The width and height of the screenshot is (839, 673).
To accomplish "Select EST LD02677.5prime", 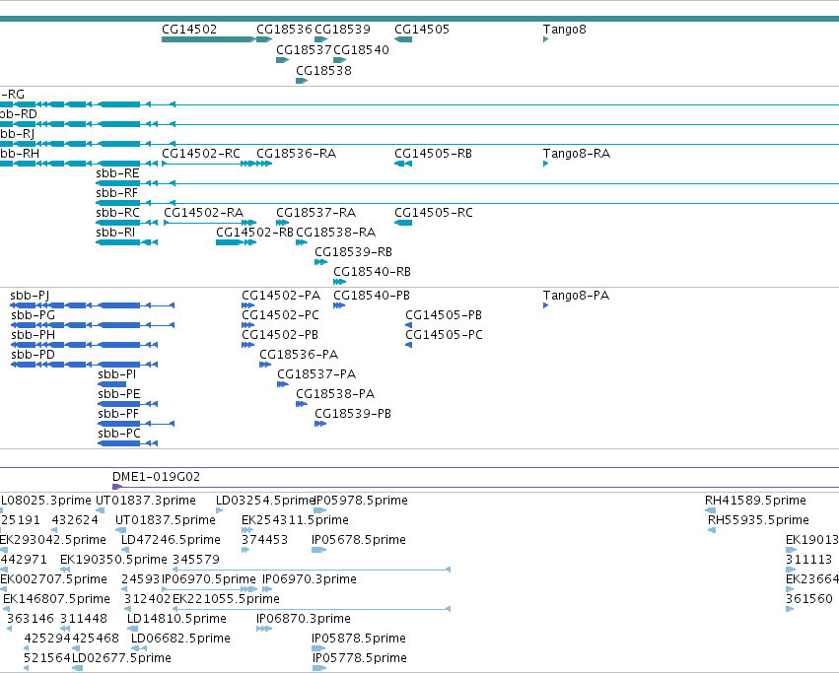I will point(78,668).
